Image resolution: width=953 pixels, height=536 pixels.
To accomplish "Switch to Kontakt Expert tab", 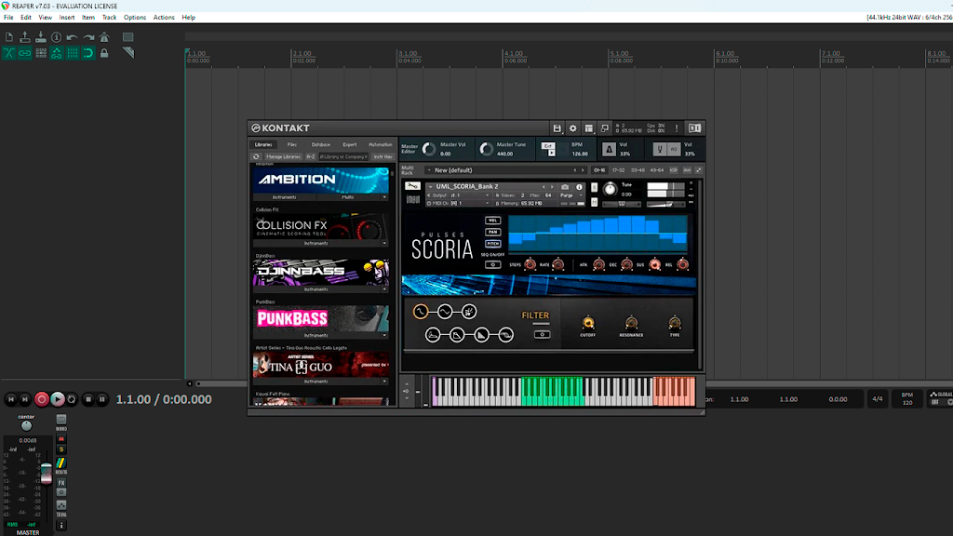I will (x=350, y=144).
